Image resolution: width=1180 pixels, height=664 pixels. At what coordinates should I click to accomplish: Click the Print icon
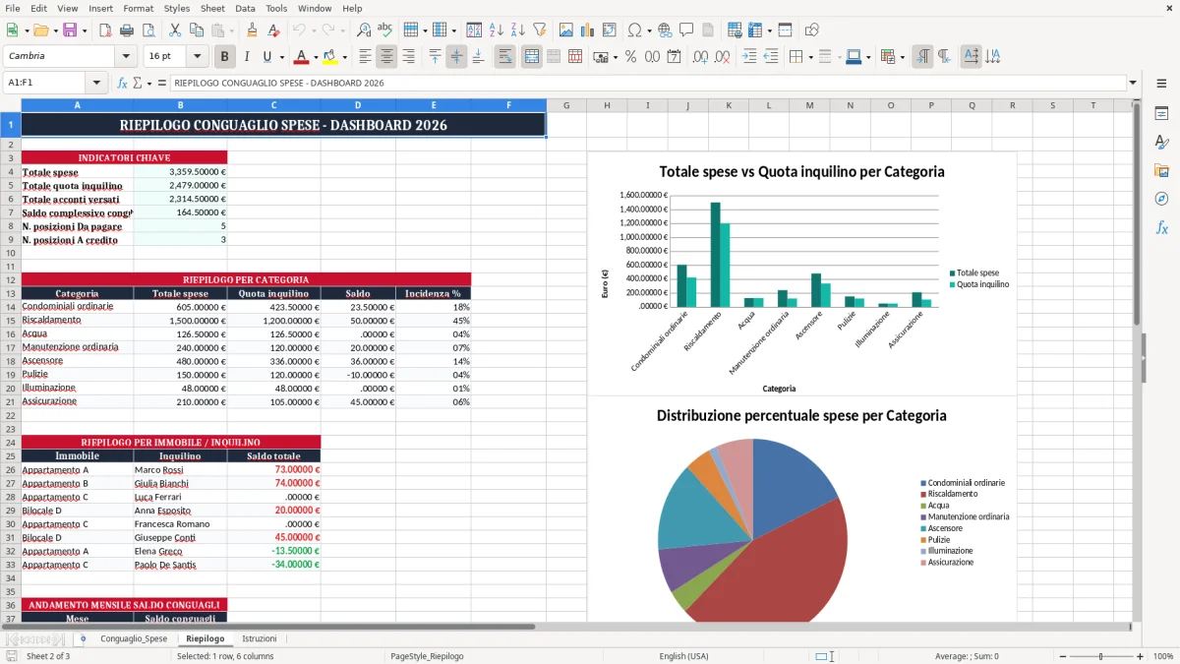click(128, 30)
